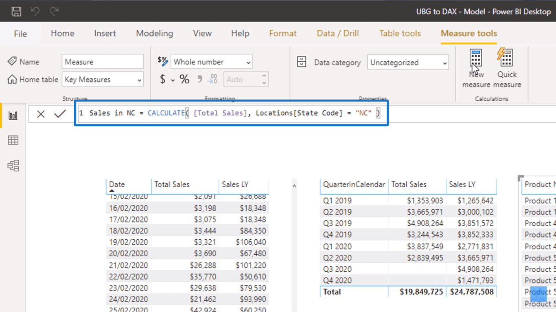Click the Undo arrow icon
The width and height of the screenshot is (556, 312).
click(x=35, y=11)
